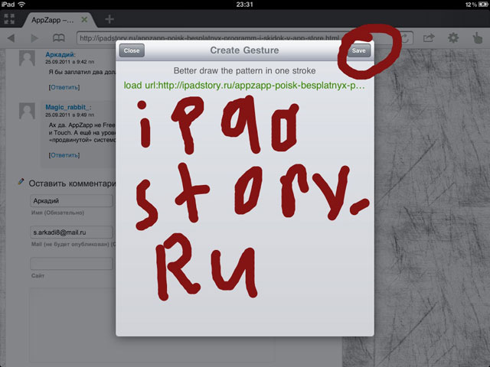
Task: Close the Create Gesture dialog
Action: click(x=132, y=50)
